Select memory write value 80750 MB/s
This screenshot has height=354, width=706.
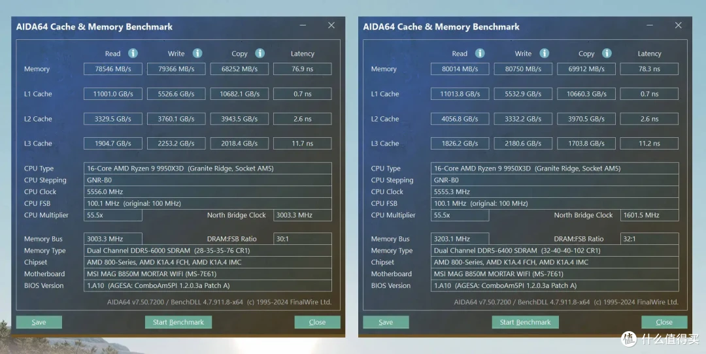coord(523,69)
